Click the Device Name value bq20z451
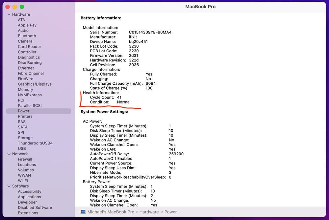This screenshot has height=220, width=329. 138,41
